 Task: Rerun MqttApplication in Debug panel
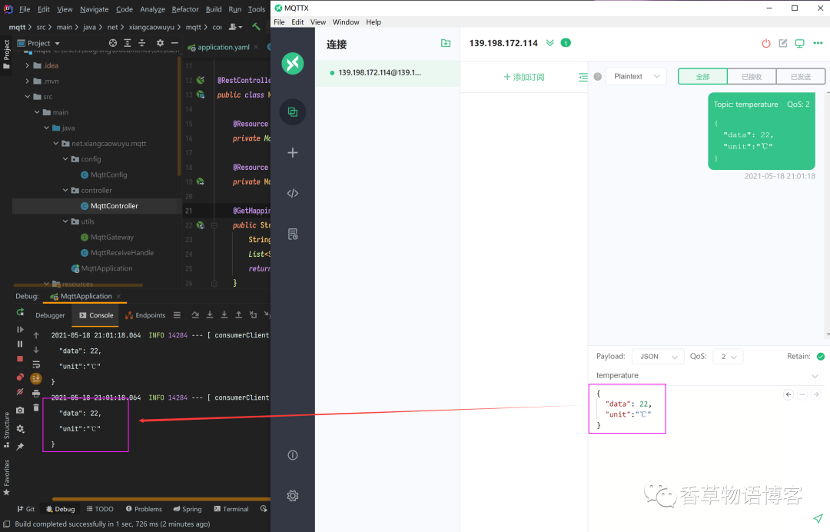pos(20,312)
